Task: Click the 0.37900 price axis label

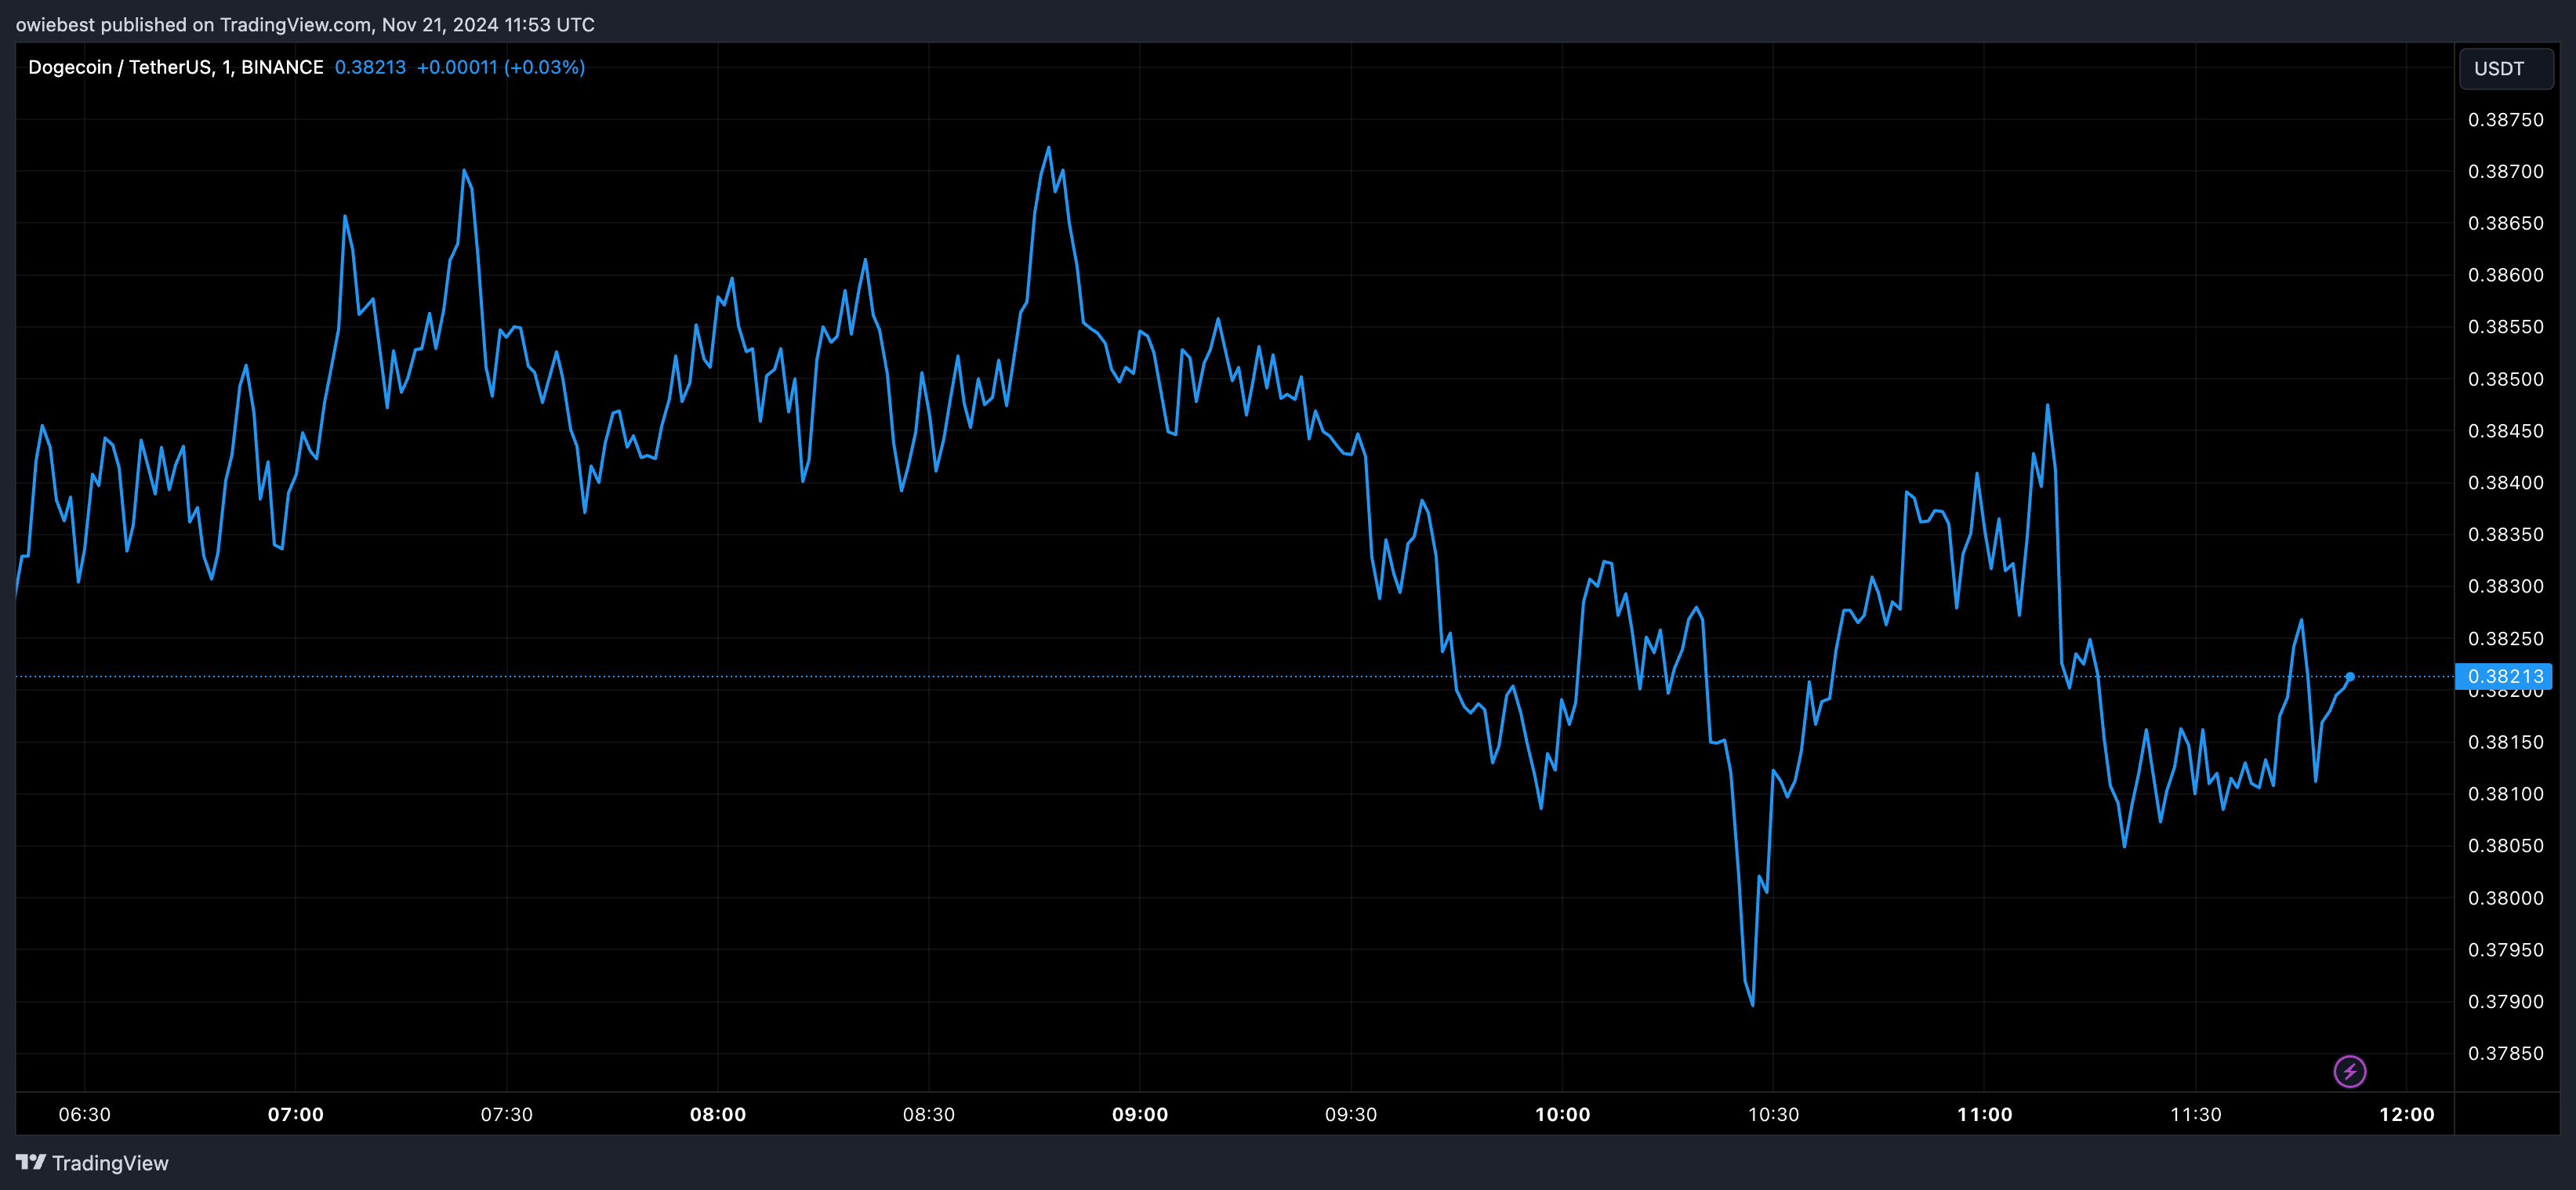Action: tap(2505, 1002)
